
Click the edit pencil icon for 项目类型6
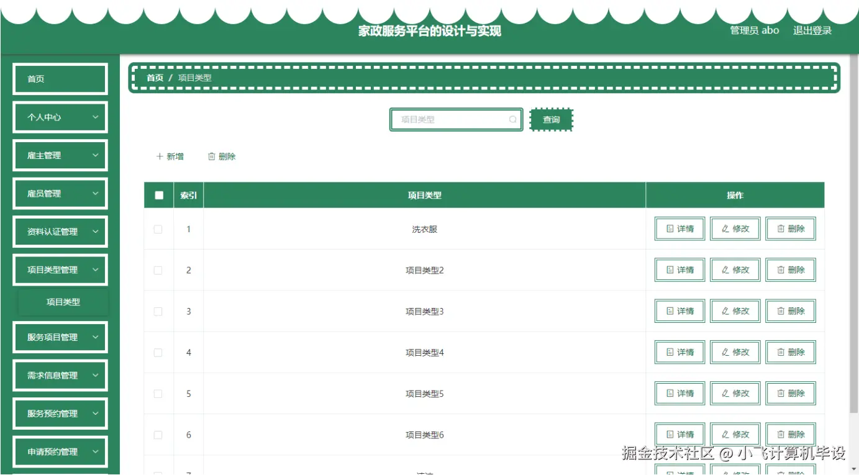coord(725,434)
